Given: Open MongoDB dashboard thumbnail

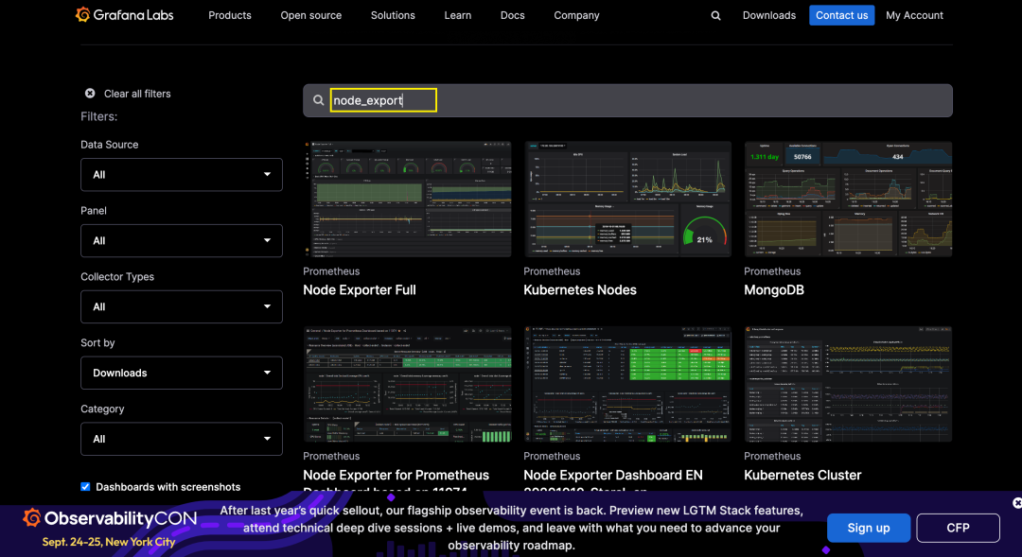Looking at the screenshot, I should pyautogui.click(x=848, y=199).
